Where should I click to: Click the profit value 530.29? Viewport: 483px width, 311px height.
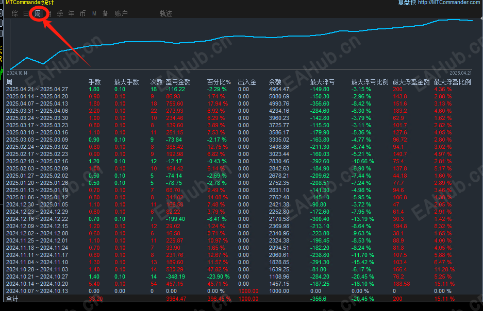[x=175, y=269]
